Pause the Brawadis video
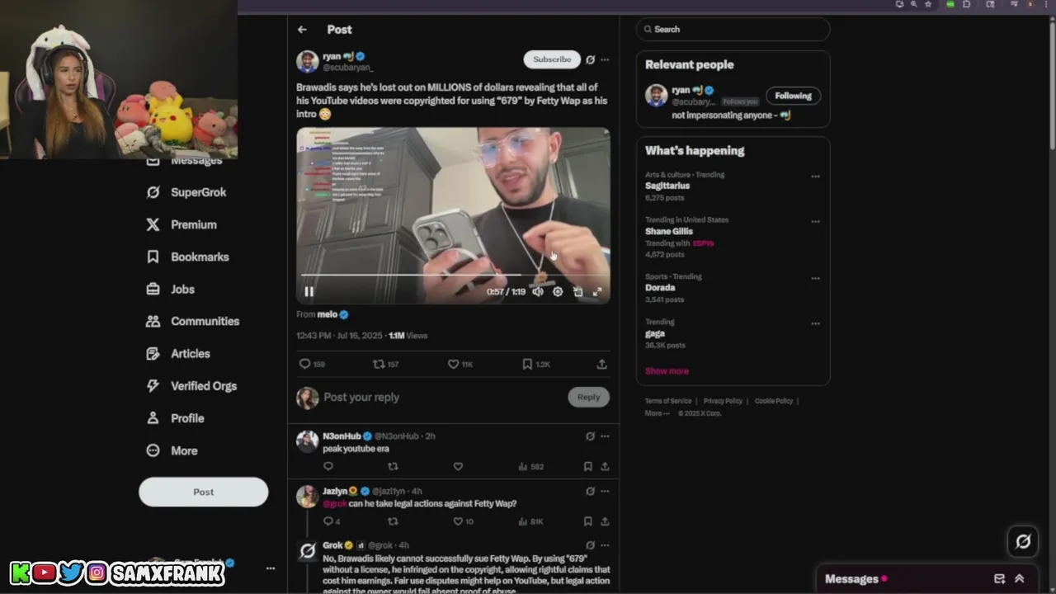 point(309,291)
